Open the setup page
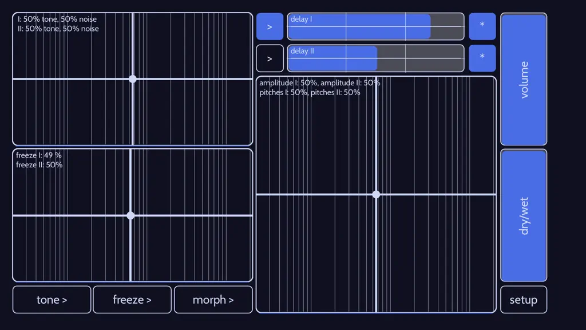 coord(524,300)
